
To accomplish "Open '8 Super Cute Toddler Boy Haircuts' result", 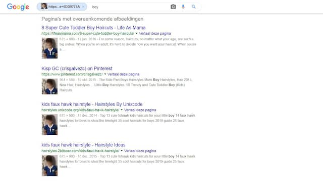I will pyautogui.click(x=93, y=28).
